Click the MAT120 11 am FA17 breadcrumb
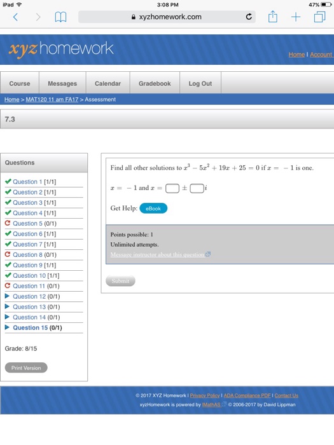Image resolution: width=334 pixels, height=445 pixels. 52,99
